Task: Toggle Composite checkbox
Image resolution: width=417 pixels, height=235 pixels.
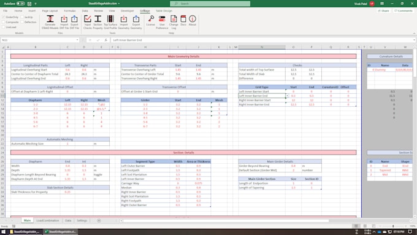Action: pos(4,22)
